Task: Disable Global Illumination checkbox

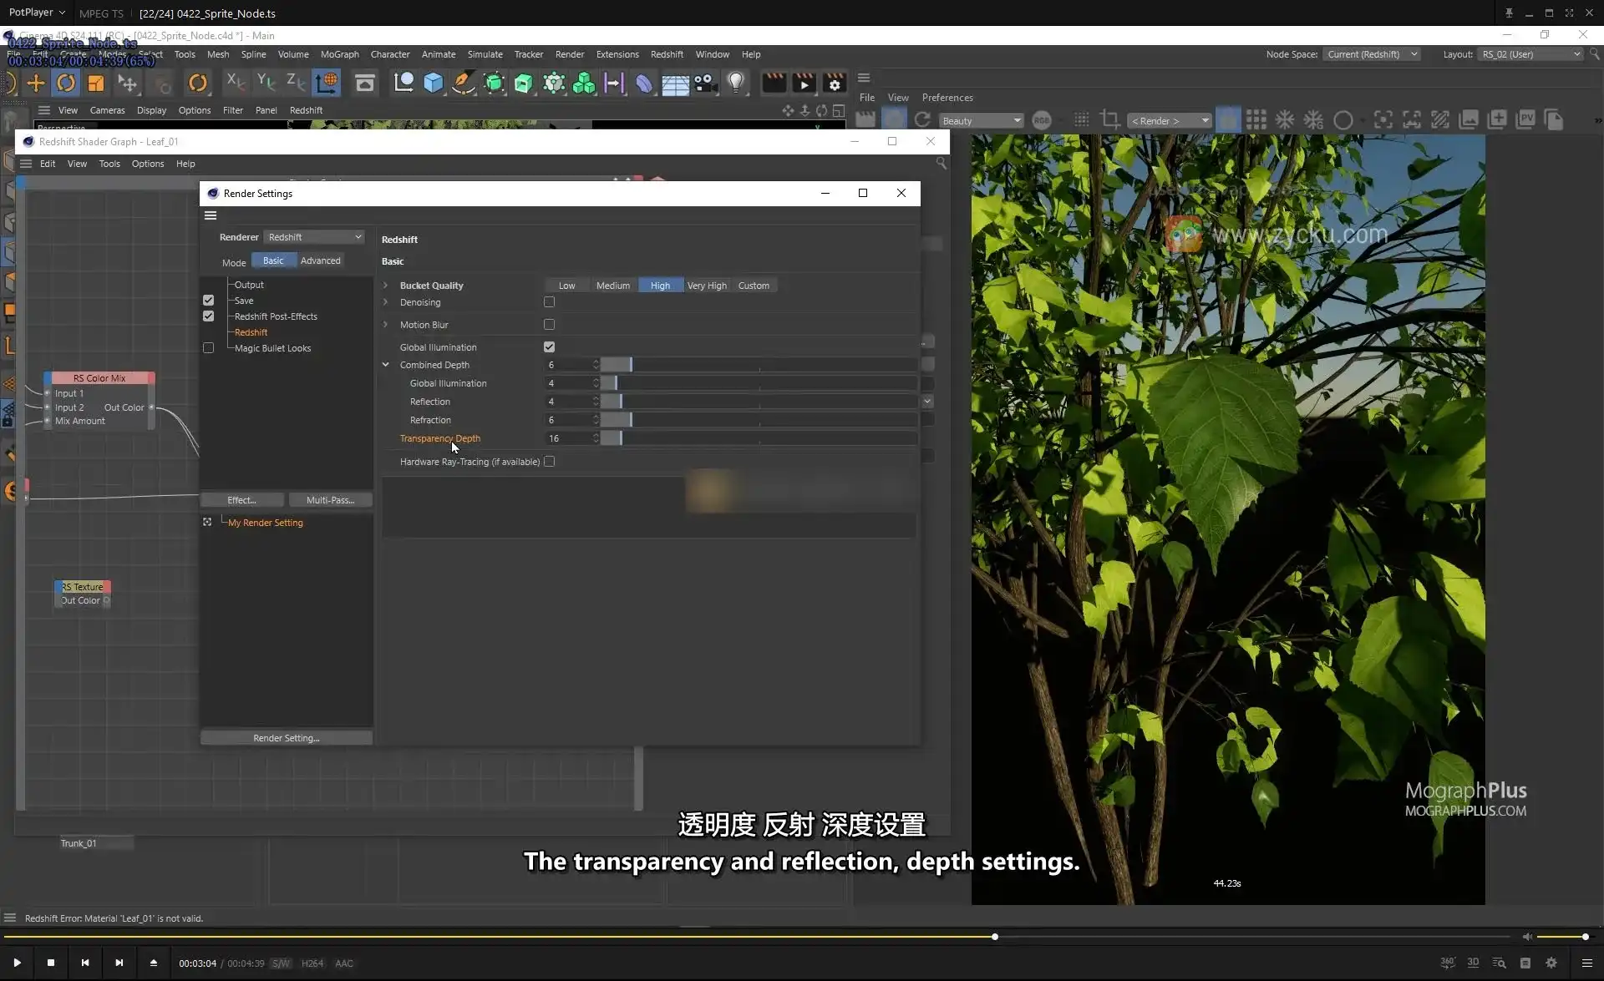Action: 550,346
